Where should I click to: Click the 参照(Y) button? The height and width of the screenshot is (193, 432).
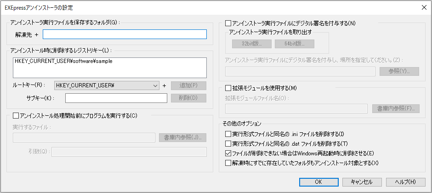tap(399, 71)
